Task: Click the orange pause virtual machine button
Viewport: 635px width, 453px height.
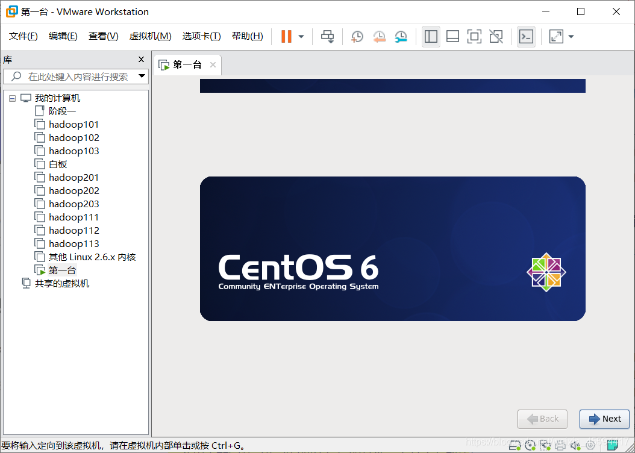Action: pos(287,36)
